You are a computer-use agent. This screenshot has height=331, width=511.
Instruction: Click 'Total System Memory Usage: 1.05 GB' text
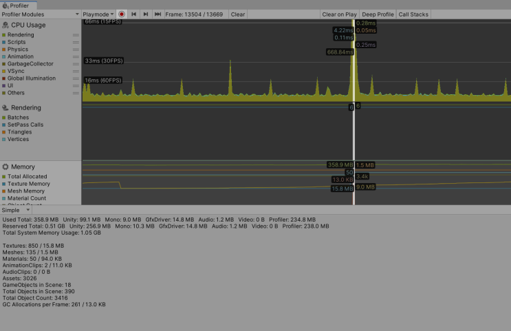[x=52, y=233]
